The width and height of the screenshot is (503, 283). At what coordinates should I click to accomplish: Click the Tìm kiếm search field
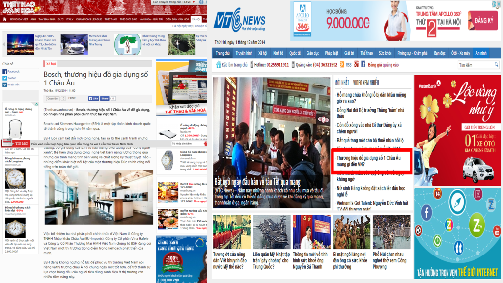tap(476, 65)
